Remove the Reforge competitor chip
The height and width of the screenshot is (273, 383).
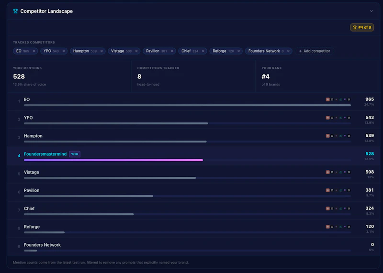tap(238, 51)
